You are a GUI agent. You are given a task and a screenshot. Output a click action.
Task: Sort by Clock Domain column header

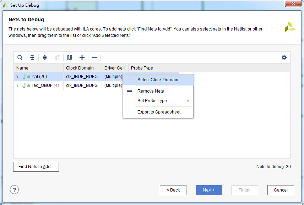pyautogui.click(x=83, y=68)
